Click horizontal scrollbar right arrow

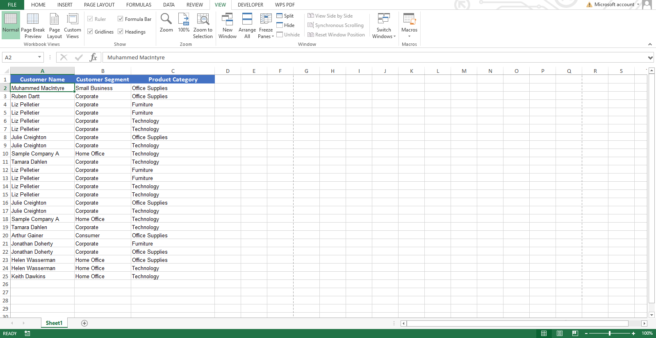pos(644,323)
